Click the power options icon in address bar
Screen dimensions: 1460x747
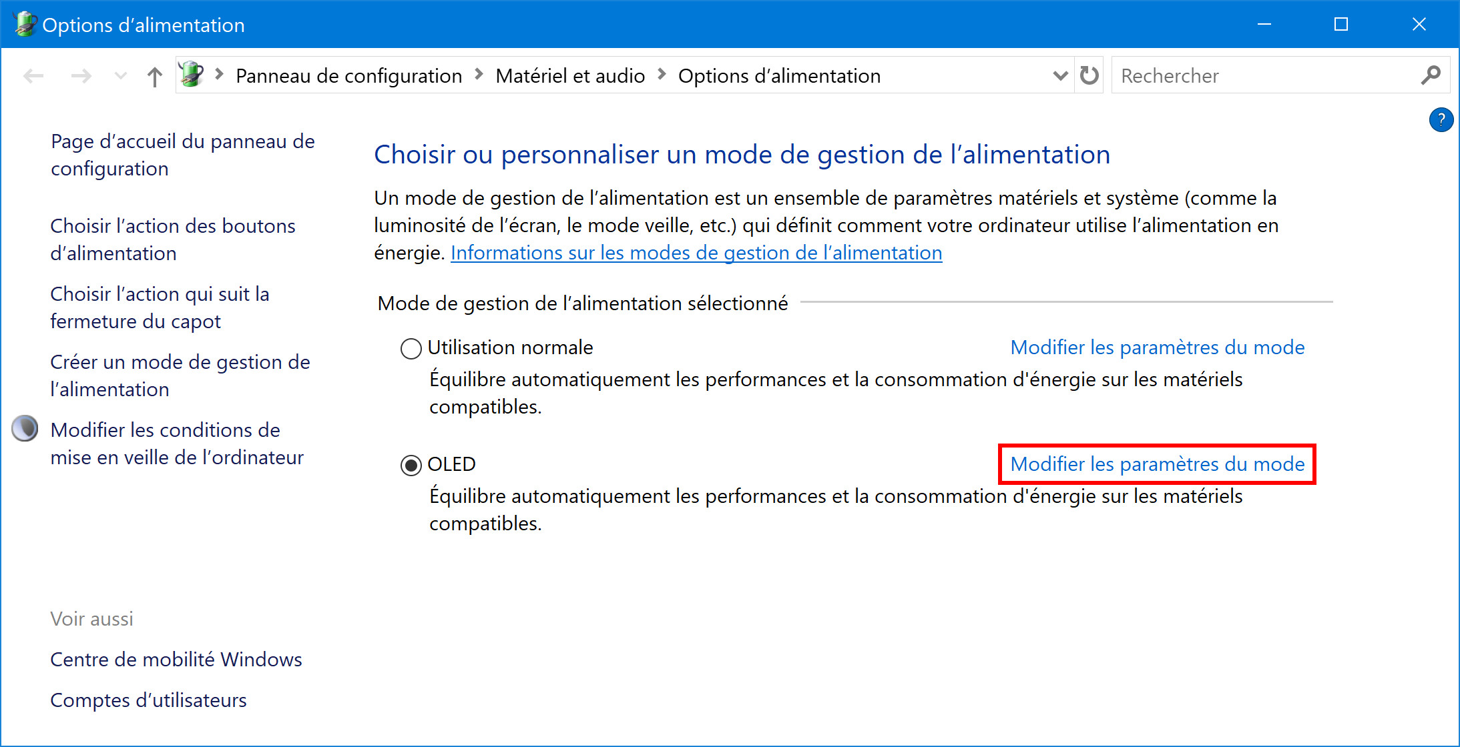tap(192, 75)
